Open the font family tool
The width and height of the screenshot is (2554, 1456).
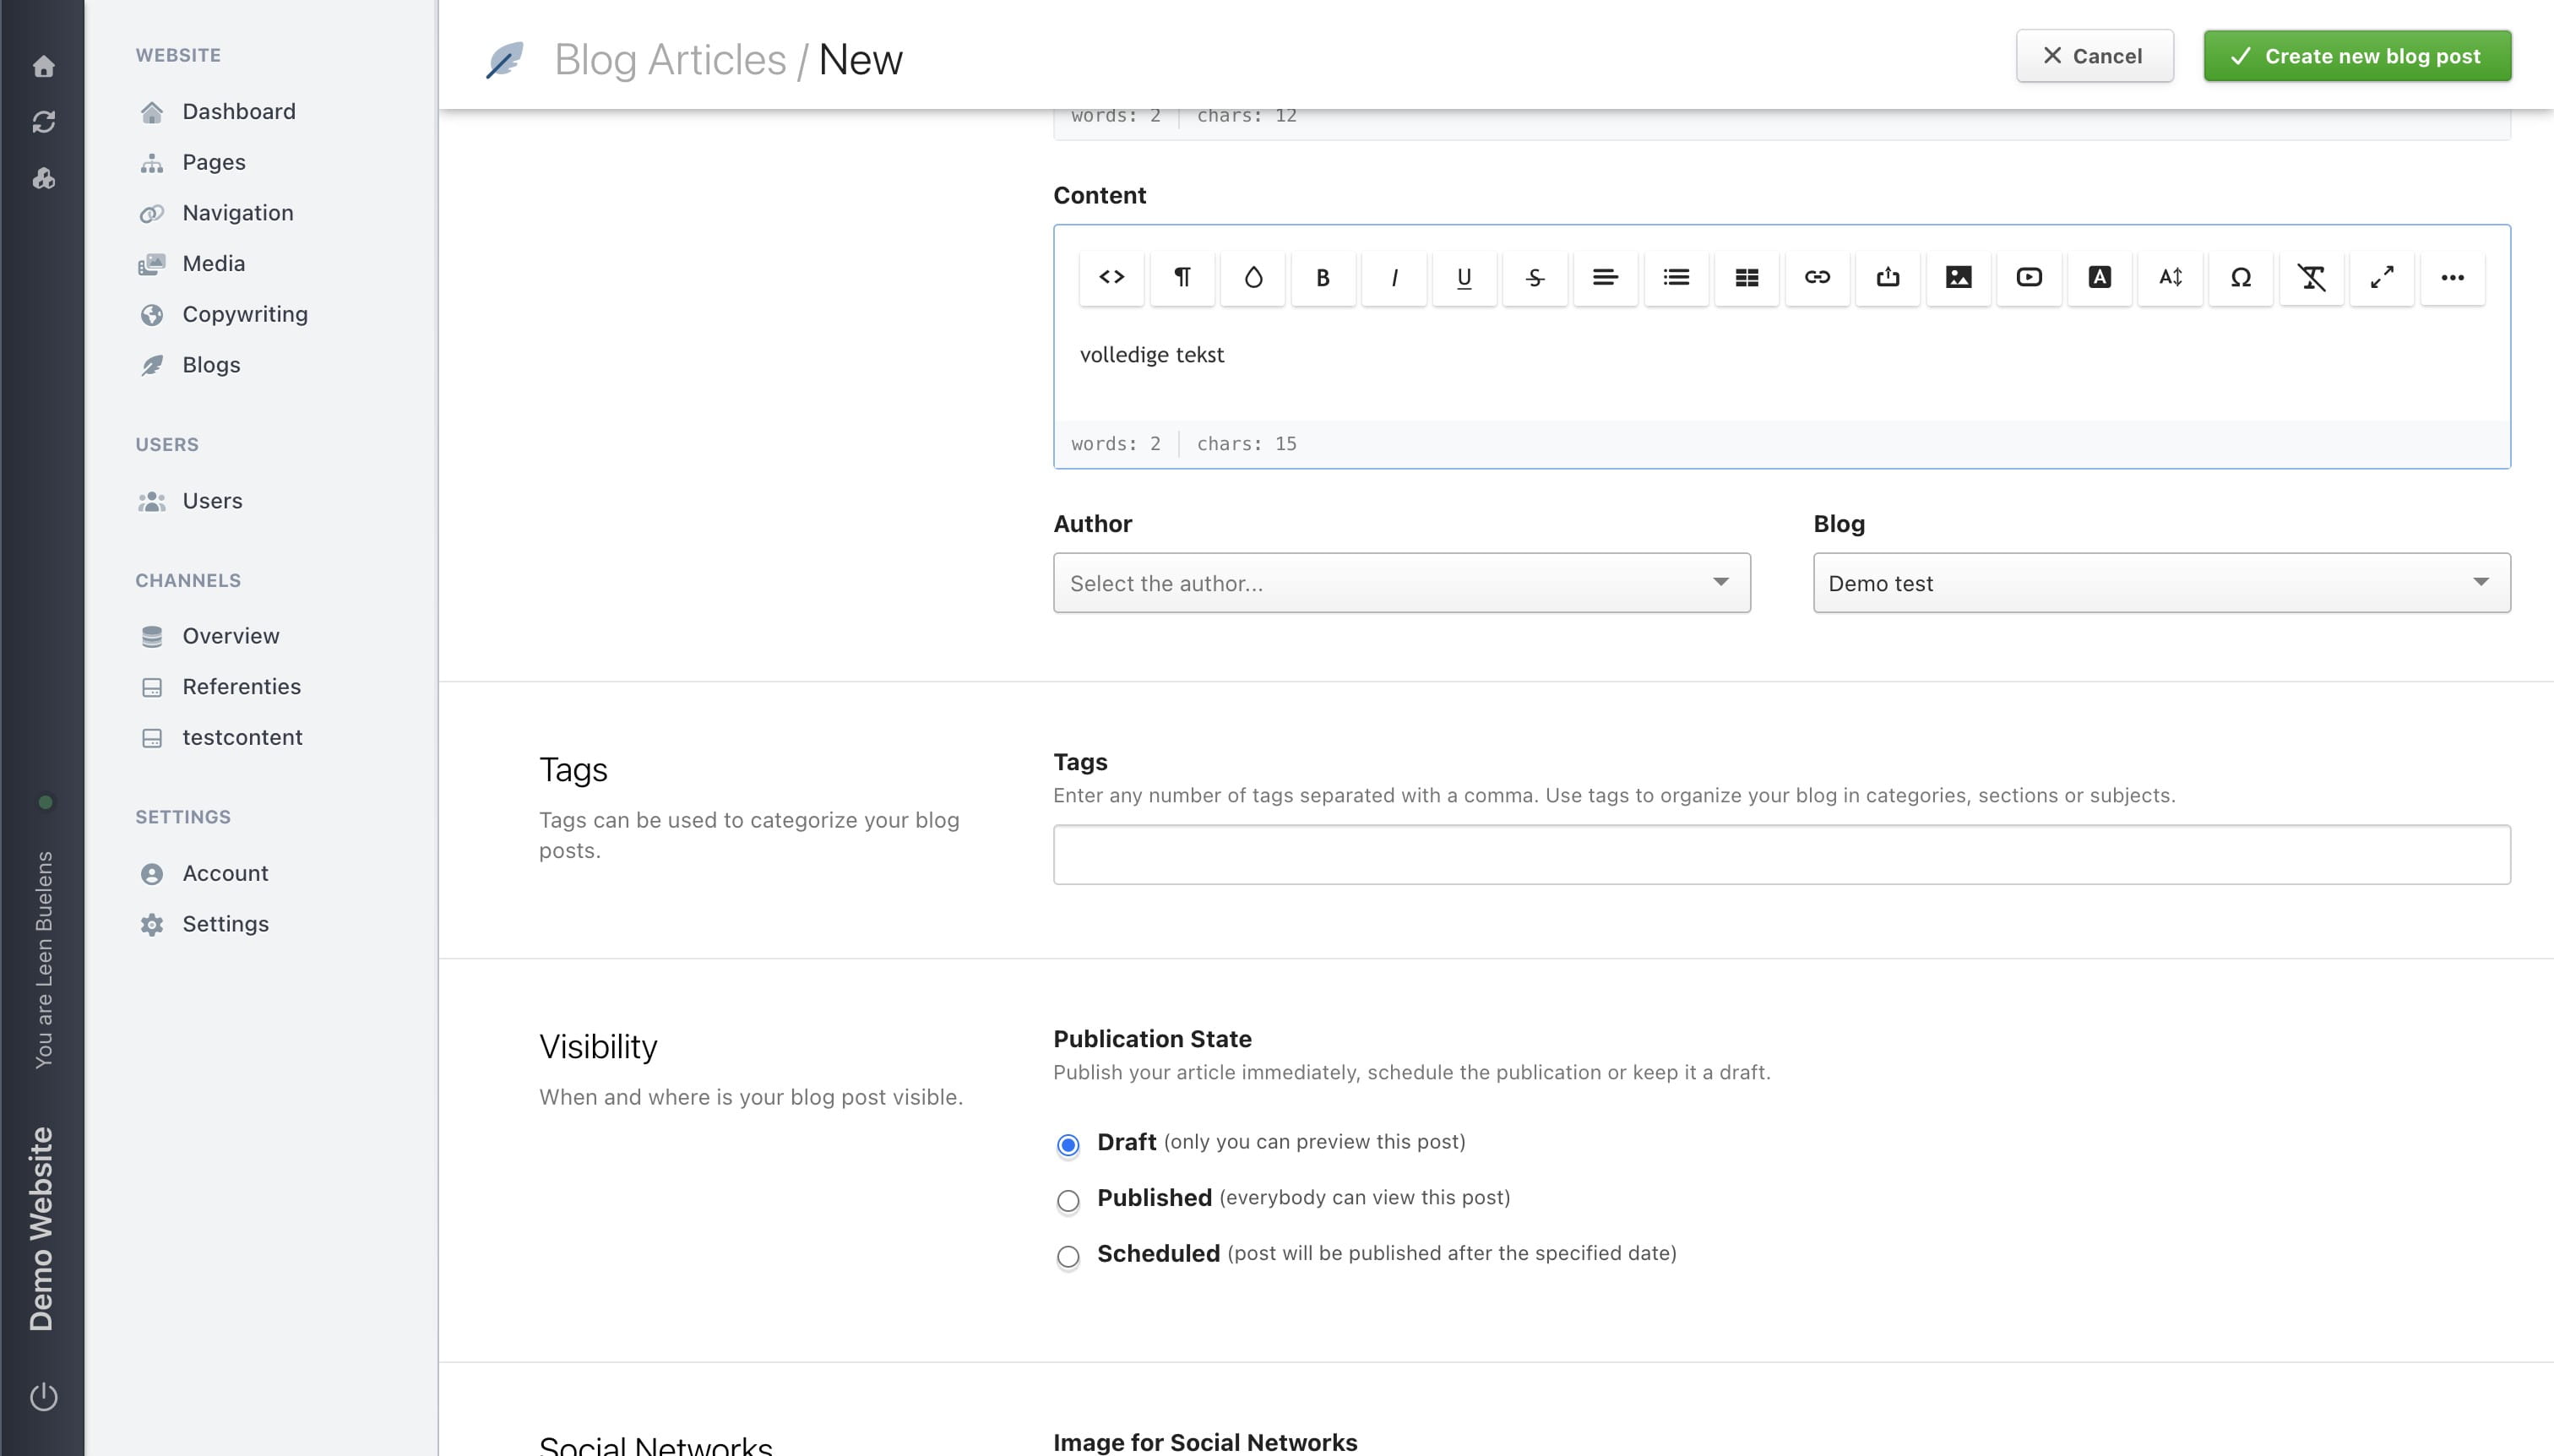pyautogui.click(x=2099, y=277)
